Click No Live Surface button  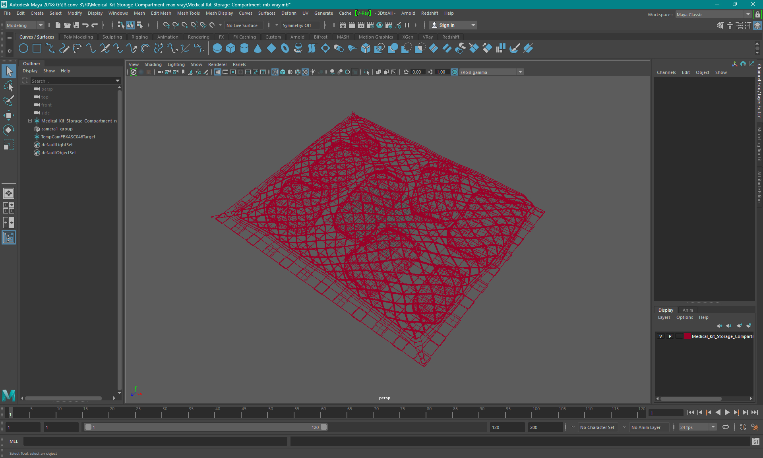point(244,25)
